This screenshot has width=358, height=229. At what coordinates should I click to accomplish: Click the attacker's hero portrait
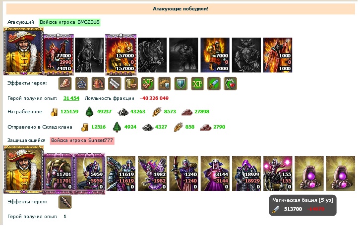23,51
